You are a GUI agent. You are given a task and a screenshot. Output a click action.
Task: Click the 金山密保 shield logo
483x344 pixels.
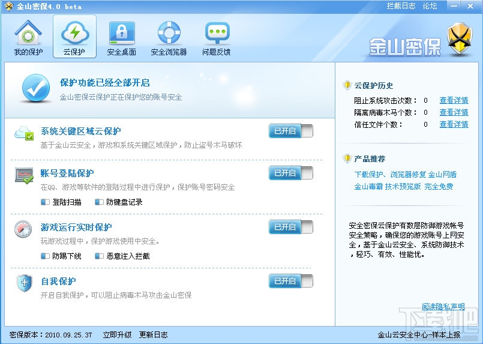point(460,38)
